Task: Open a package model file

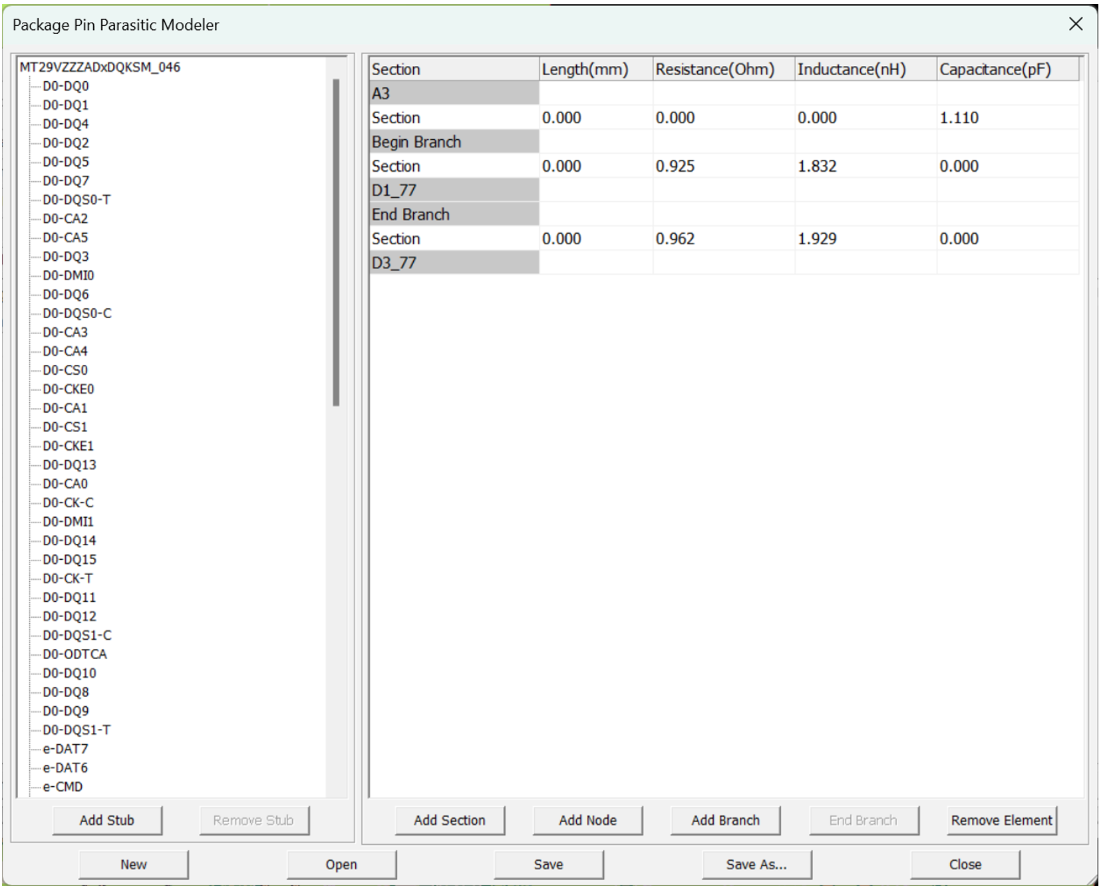Action: pyautogui.click(x=341, y=864)
